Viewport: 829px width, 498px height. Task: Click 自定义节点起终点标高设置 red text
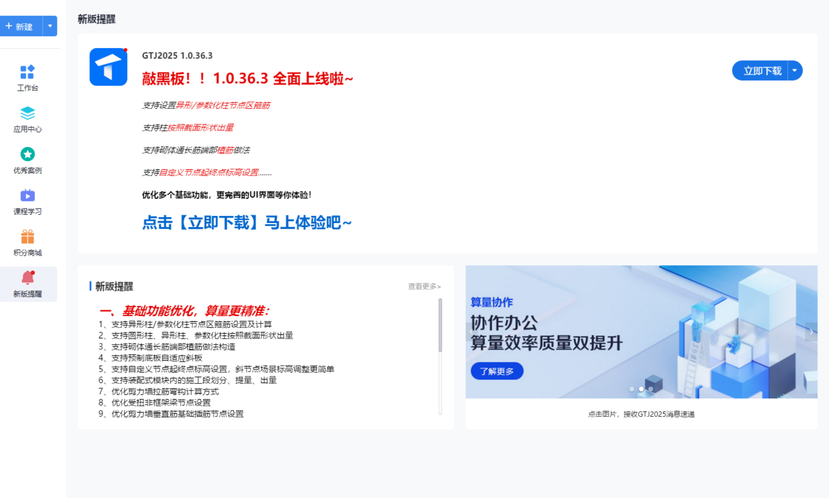point(209,172)
